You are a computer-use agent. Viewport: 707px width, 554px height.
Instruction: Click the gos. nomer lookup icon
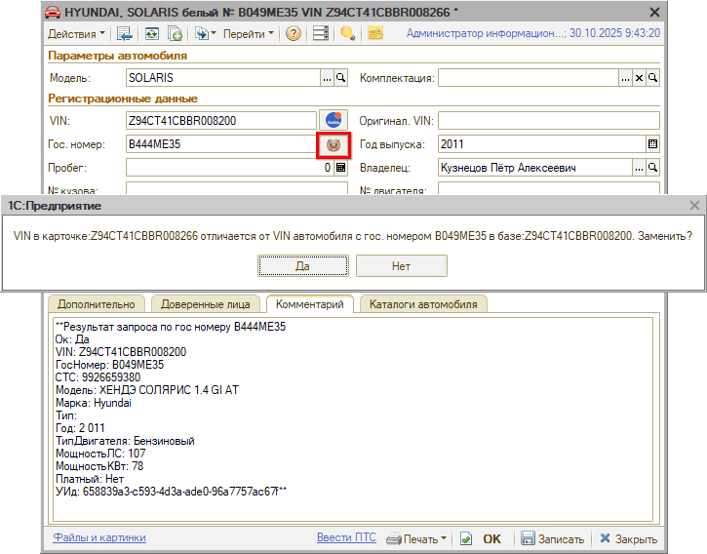(334, 144)
